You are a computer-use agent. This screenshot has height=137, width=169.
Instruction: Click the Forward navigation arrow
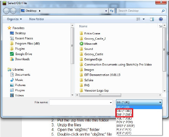point(13,11)
